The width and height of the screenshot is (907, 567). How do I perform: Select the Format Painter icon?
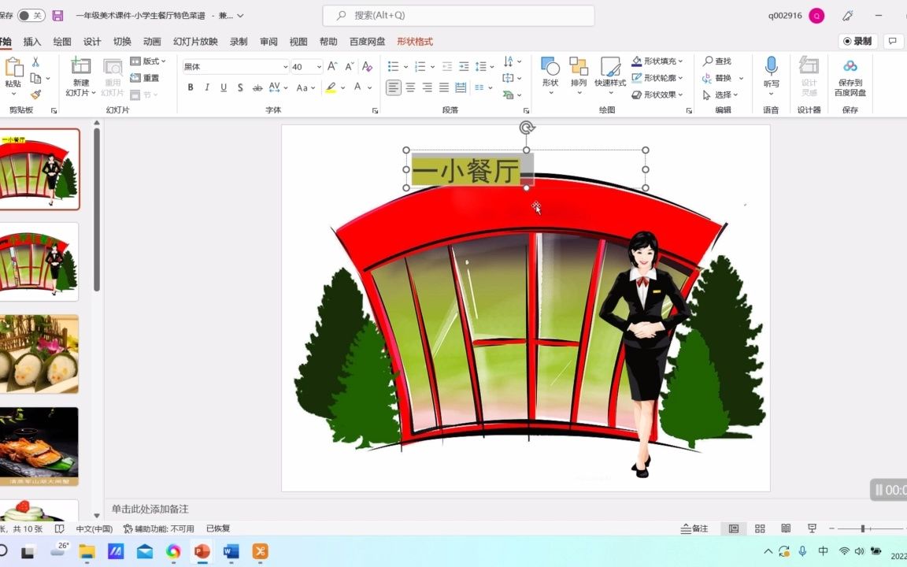pyautogui.click(x=36, y=94)
